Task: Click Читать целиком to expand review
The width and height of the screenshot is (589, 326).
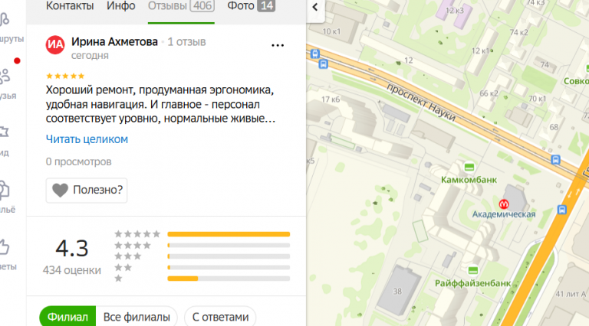Action: [x=87, y=139]
